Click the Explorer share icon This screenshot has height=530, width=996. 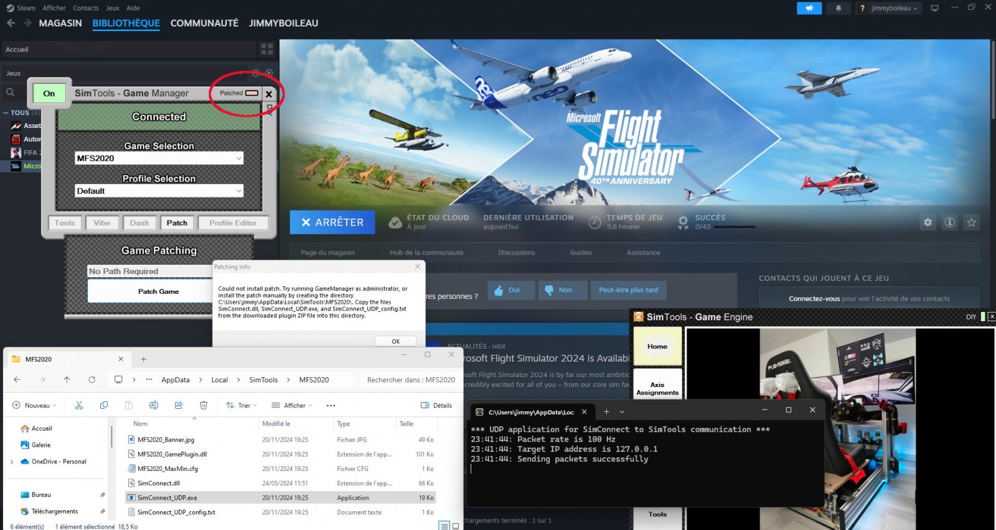click(x=179, y=405)
